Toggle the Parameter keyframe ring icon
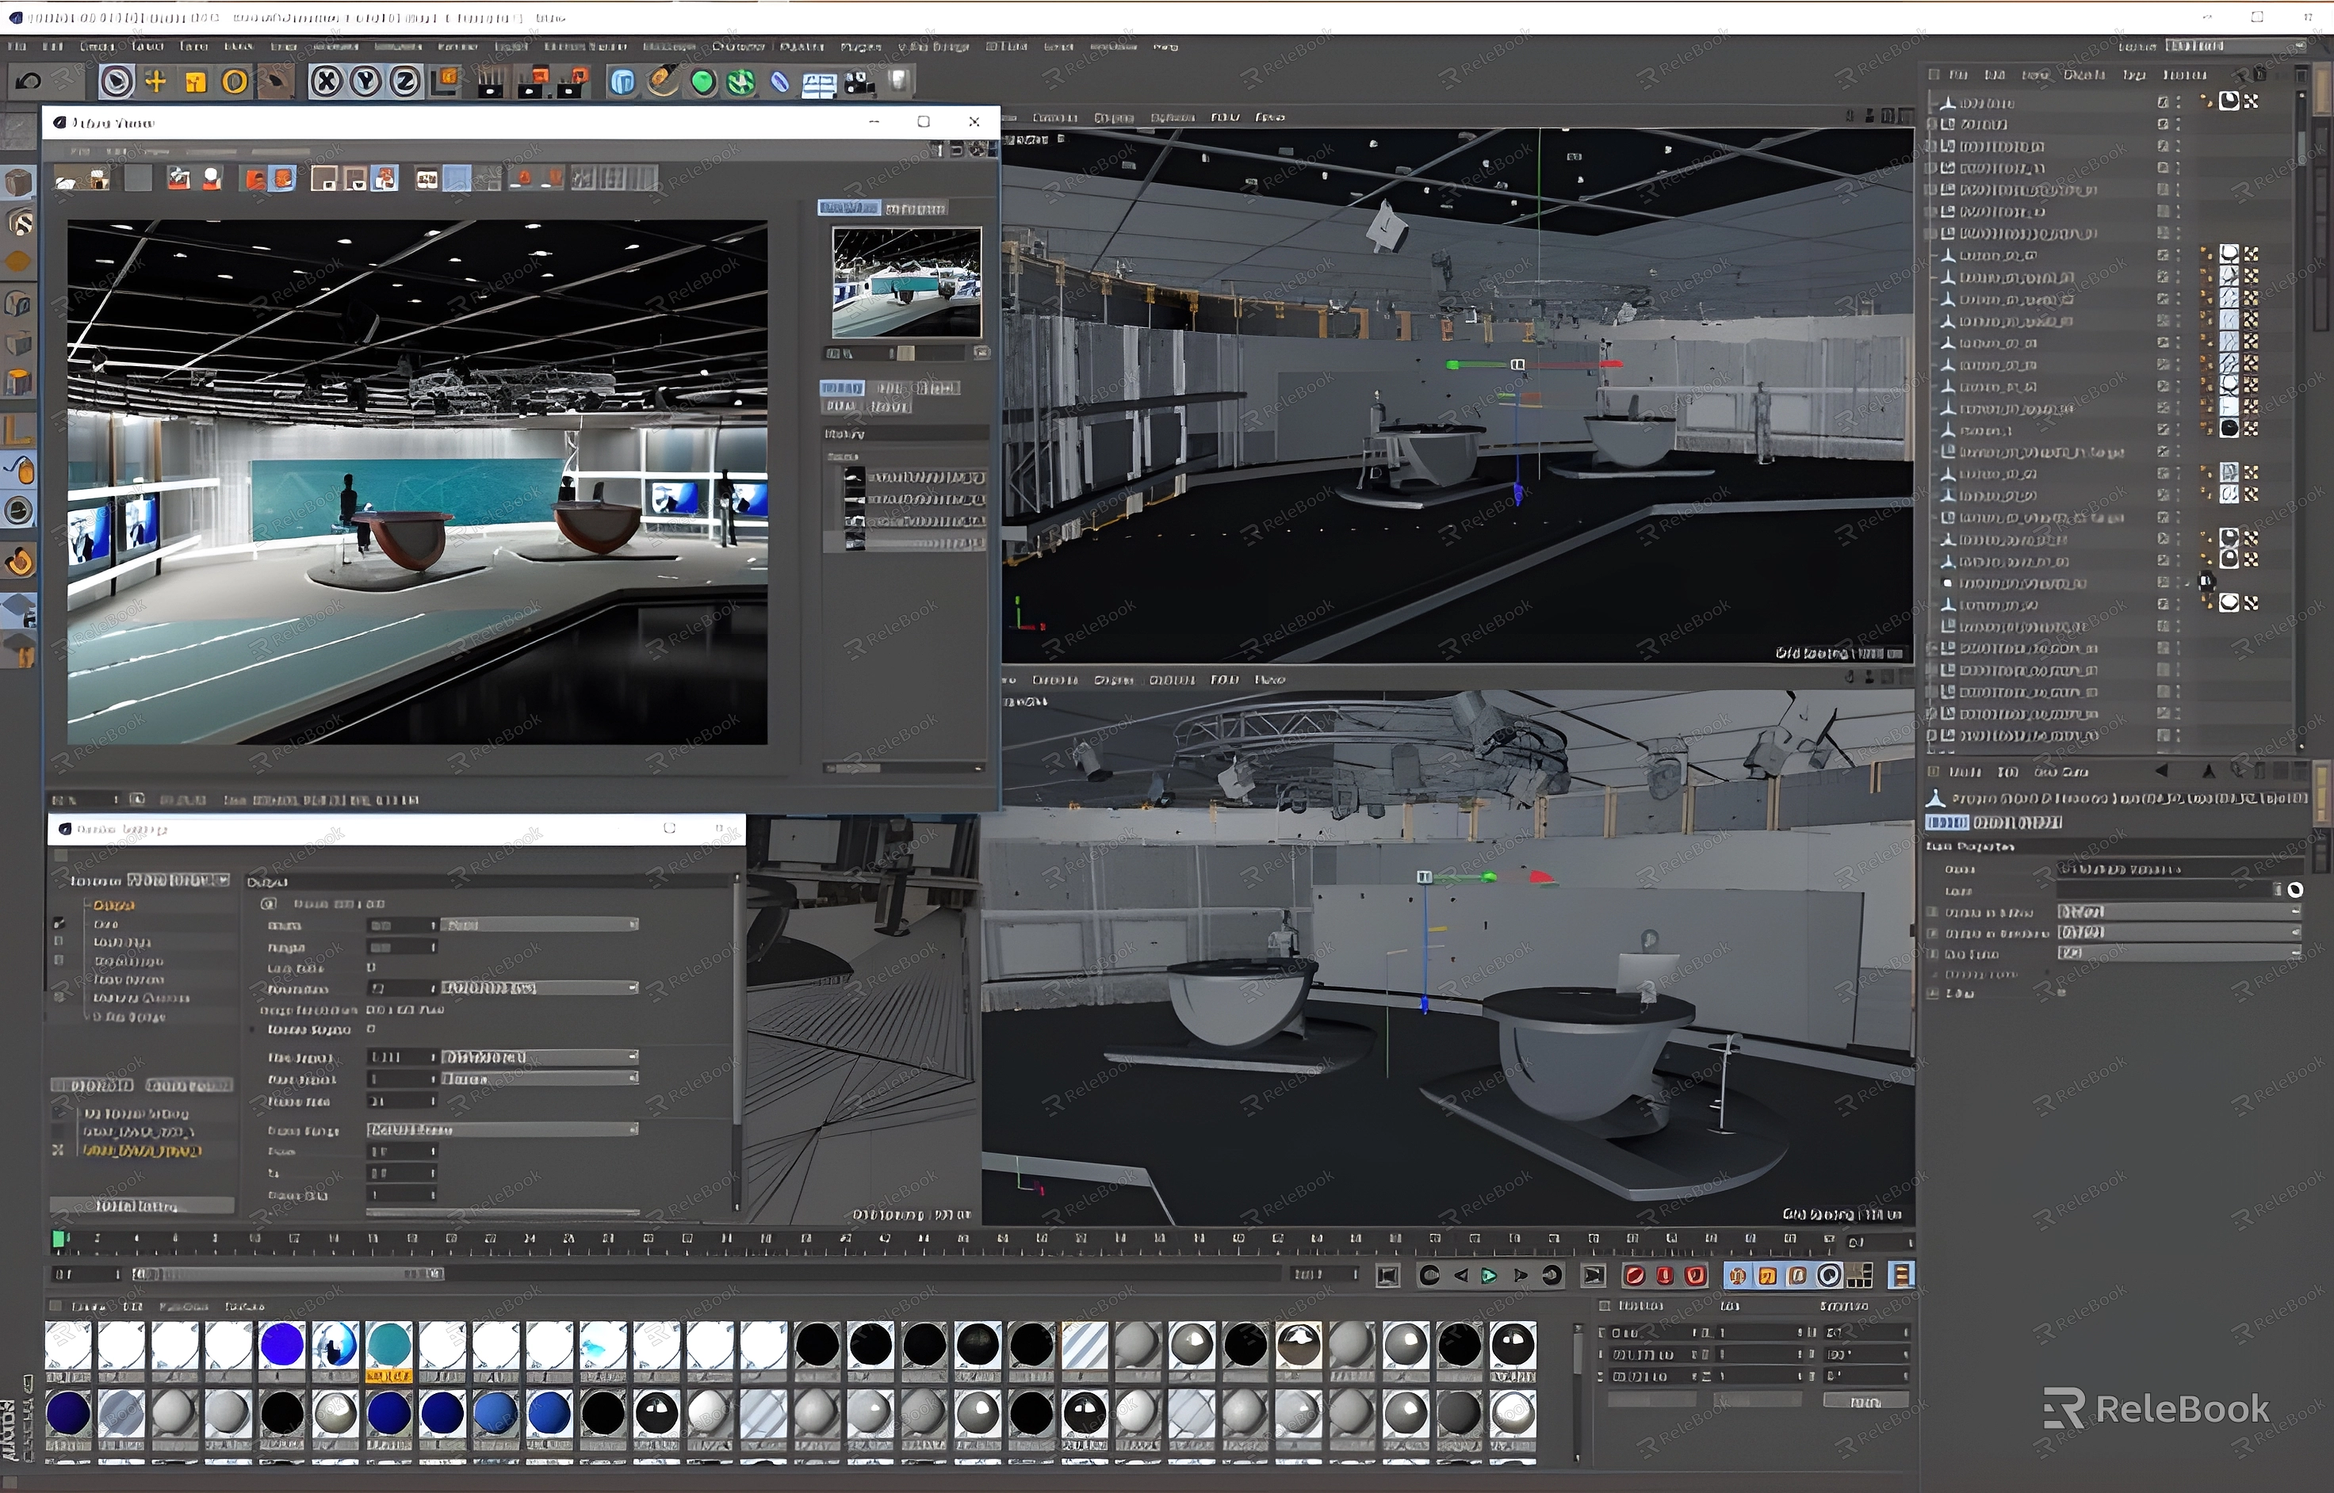The width and height of the screenshot is (2334, 1493). (x=1829, y=1276)
